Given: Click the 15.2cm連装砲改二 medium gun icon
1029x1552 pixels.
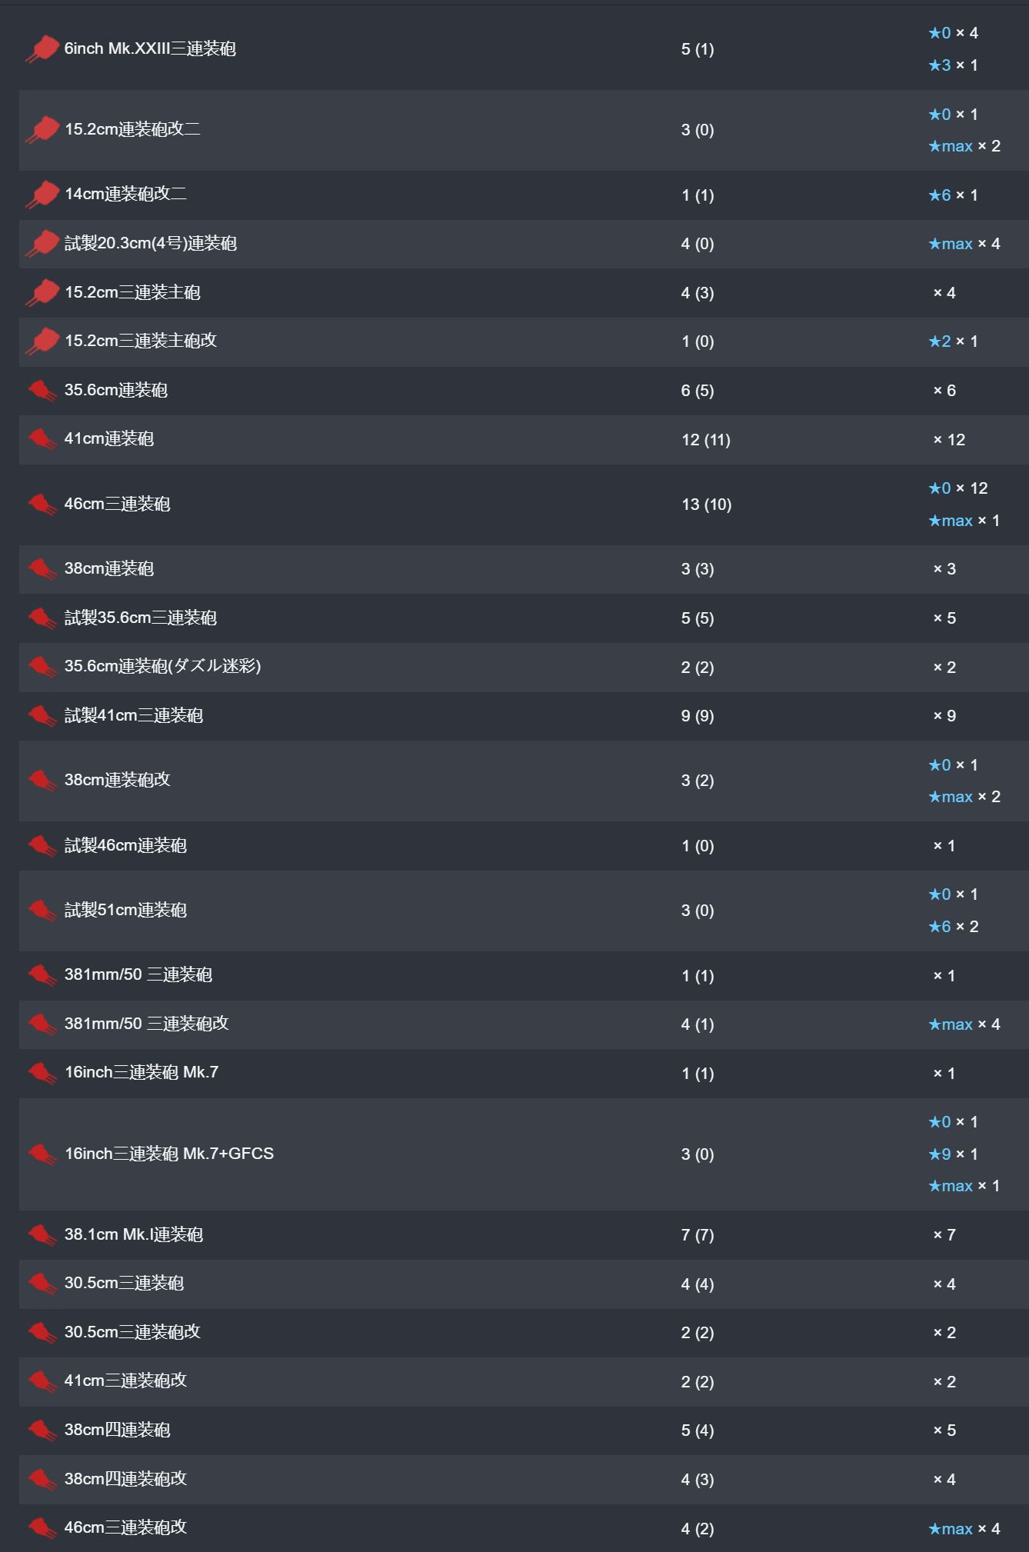Looking at the screenshot, I should (x=42, y=129).
